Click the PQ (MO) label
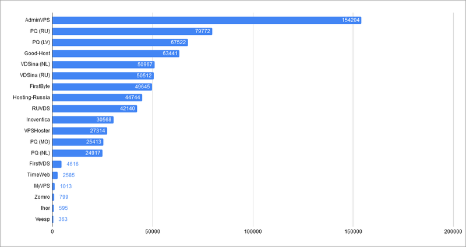The image size is (466, 247). tap(40, 142)
